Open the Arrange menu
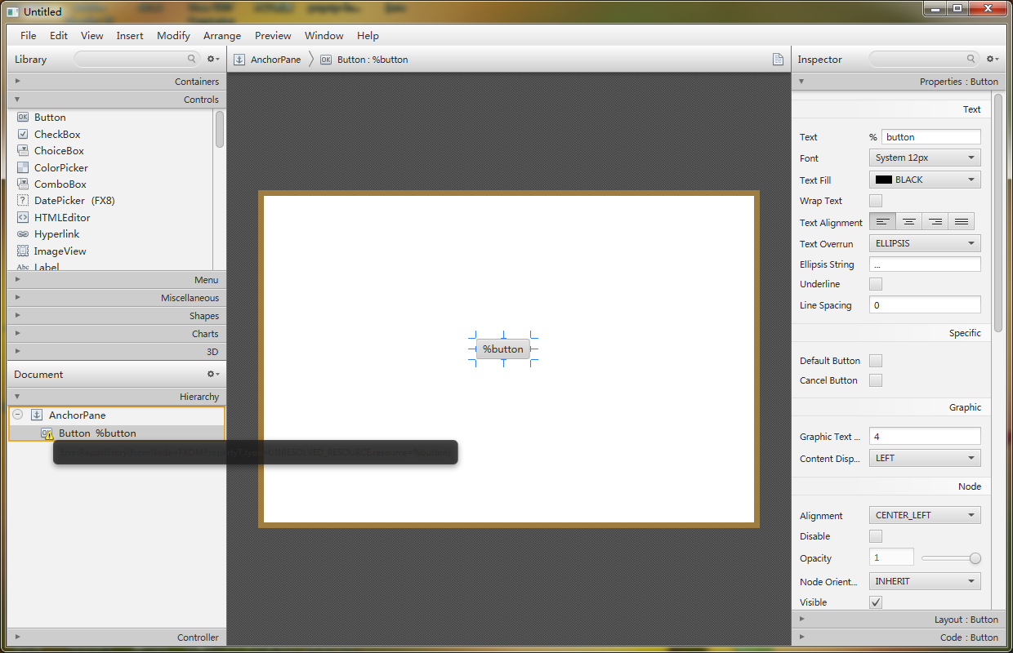 (x=222, y=36)
